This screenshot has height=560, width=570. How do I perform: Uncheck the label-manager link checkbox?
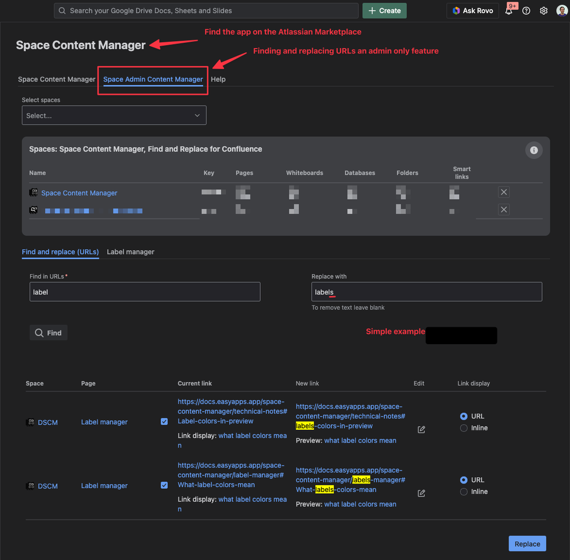point(164,485)
